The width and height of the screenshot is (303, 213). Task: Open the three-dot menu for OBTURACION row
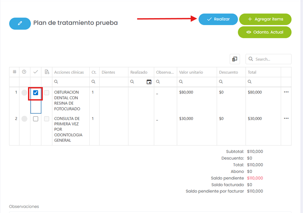(286, 92)
